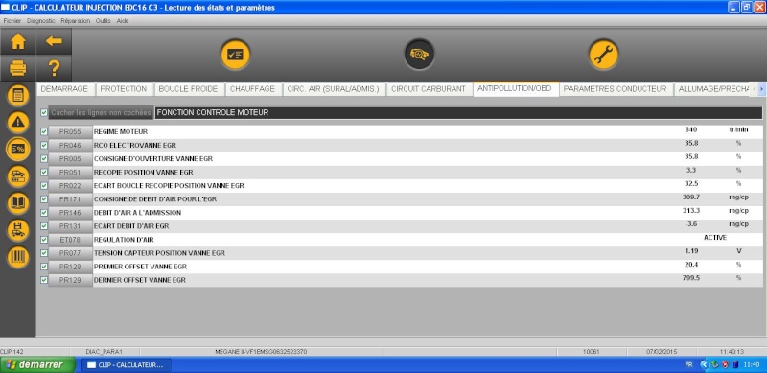
Task: Click the back arrow icon
Action: click(x=54, y=41)
